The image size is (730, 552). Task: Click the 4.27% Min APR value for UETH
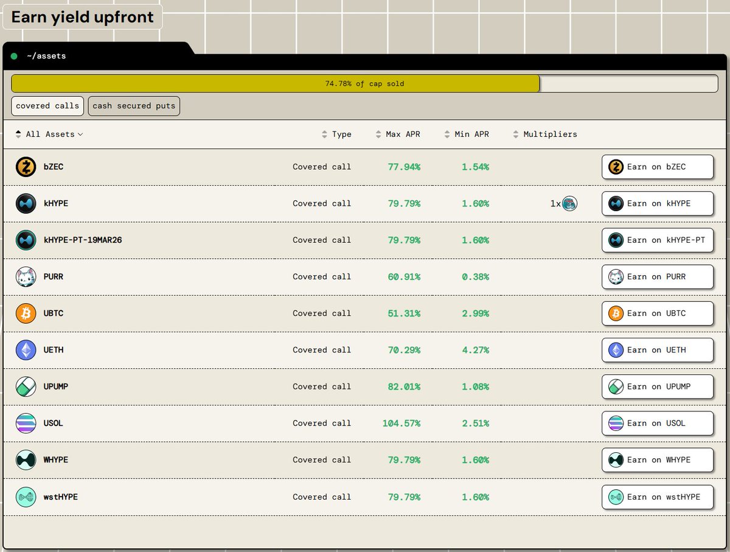click(475, 350)
